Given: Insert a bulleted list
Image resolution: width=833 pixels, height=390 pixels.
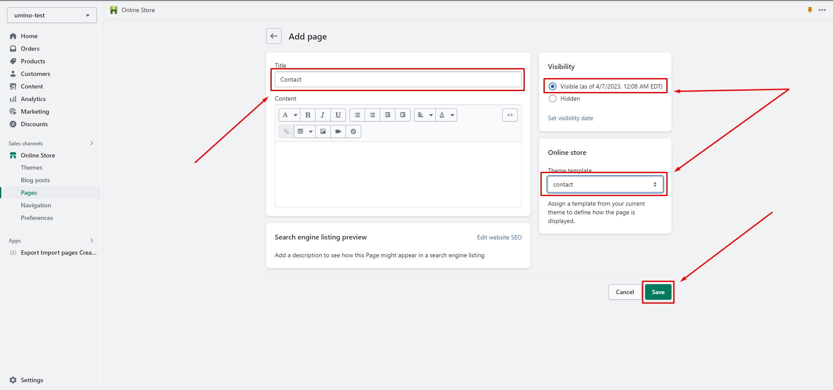Looking at the screenshot, I should click(357, 115).
